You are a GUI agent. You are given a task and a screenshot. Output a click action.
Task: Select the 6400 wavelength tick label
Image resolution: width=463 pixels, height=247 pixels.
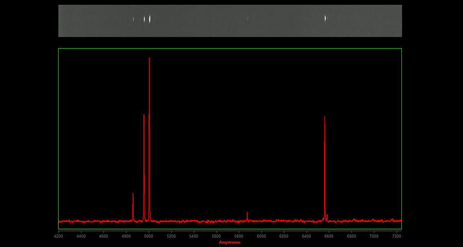pos(307,236)
